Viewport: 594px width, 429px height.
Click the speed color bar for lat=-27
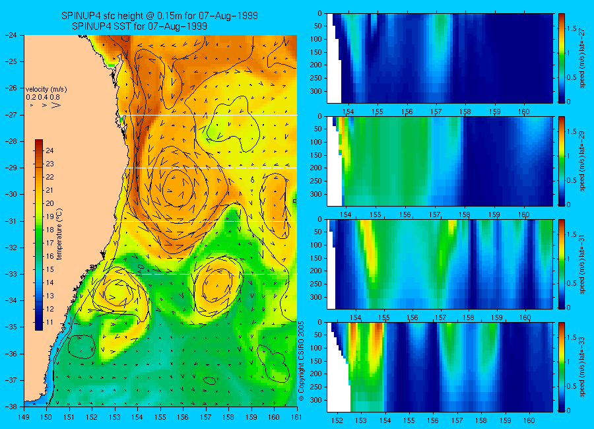561,58
